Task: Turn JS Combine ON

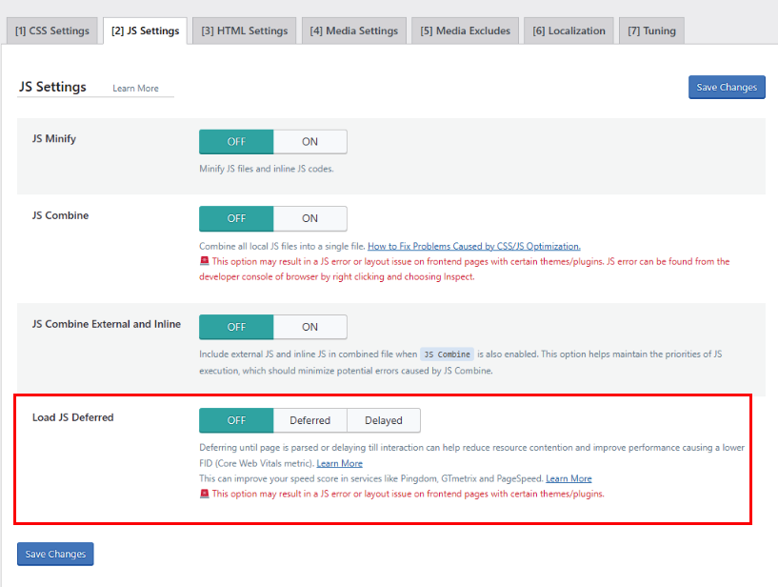Action: 310,218
